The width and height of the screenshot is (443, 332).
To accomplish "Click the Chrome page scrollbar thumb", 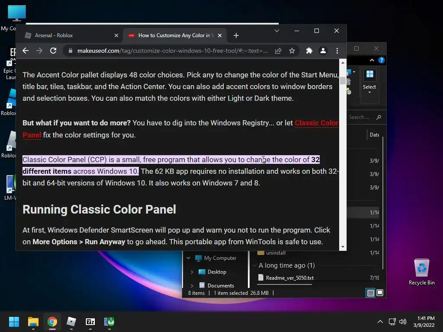I will pyautogui.click(x=343, y=80).
